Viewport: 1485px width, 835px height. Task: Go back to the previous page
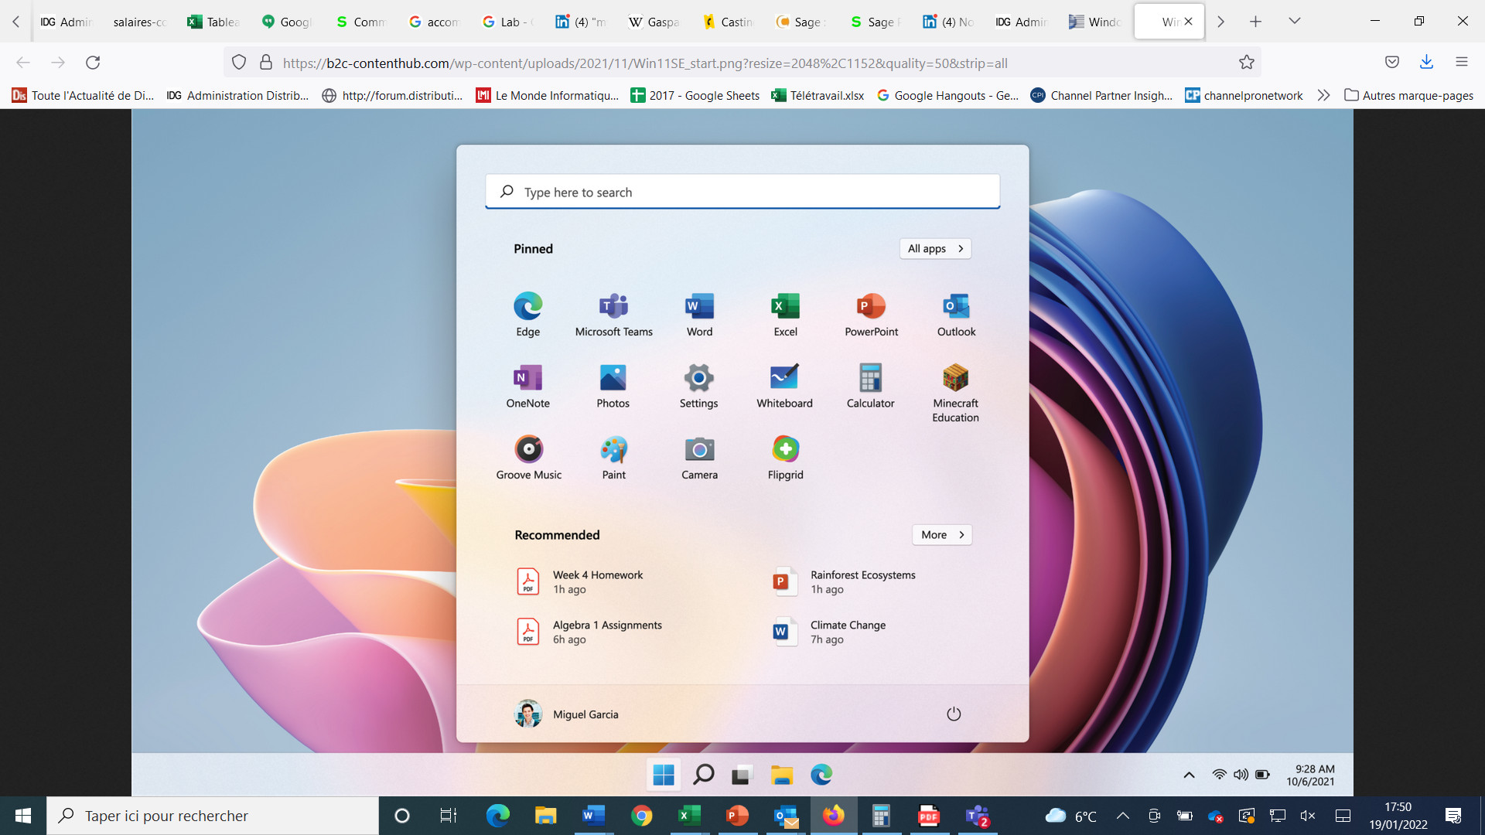point(23,63)
